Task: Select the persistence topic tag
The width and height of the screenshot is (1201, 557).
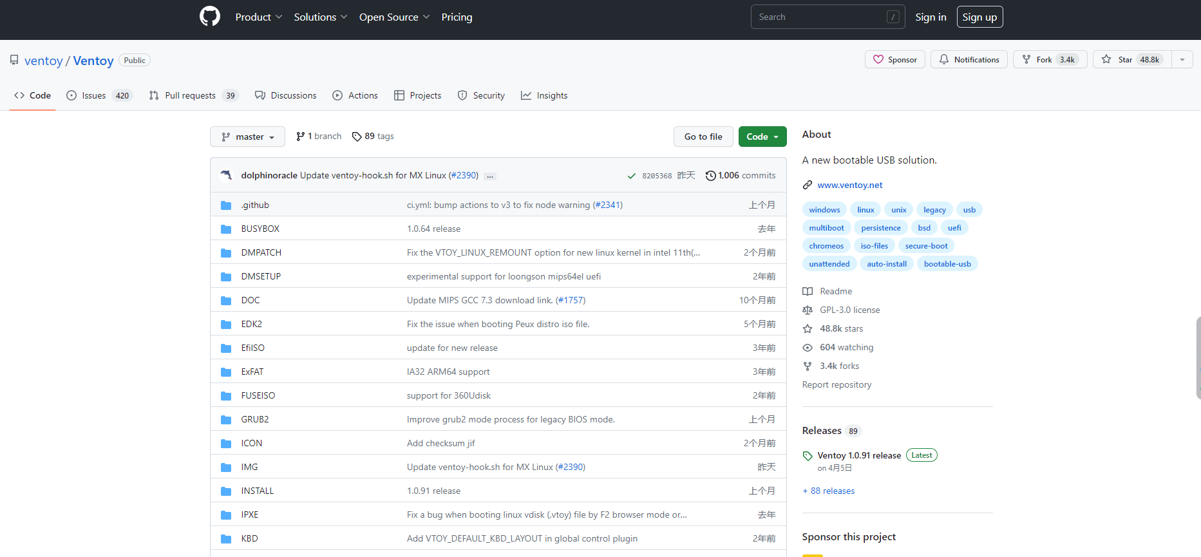Action: pyautogui.click(x=881, y=228)
